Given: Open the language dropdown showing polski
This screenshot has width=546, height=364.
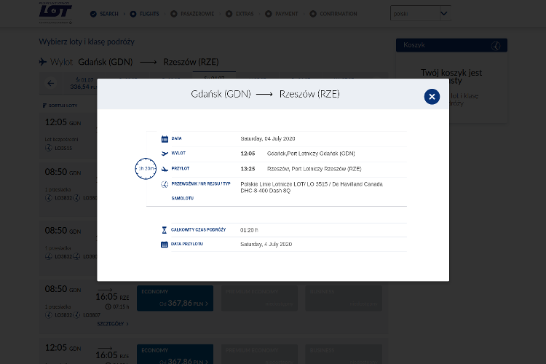Looking at the screenshot, I should pyautogui.click(x=421, y=13).
